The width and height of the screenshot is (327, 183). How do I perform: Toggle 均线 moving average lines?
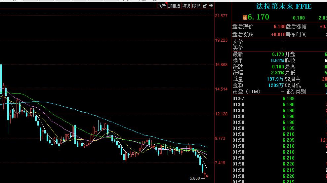(186, 6)
